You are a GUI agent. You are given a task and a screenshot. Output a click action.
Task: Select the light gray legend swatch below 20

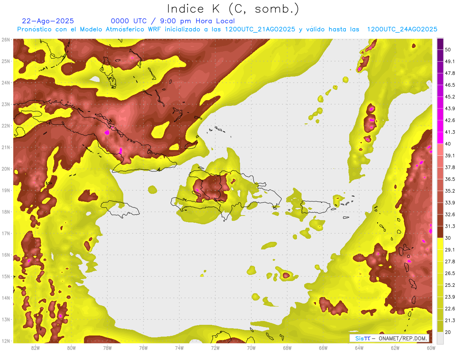click(x=440, y=338)
